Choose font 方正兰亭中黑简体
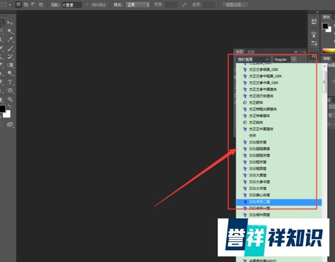 (279, 89)
